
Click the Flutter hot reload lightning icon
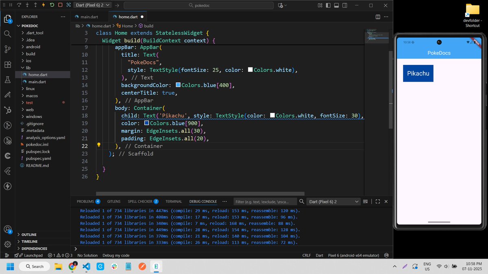pyautogui.click(x=43, y=5)
